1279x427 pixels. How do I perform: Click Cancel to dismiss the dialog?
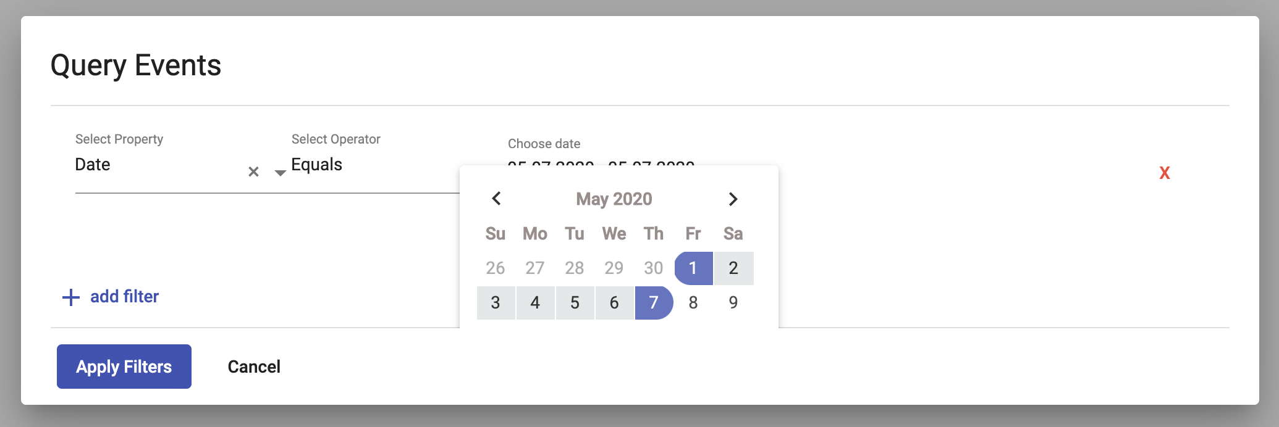point(253,366)
